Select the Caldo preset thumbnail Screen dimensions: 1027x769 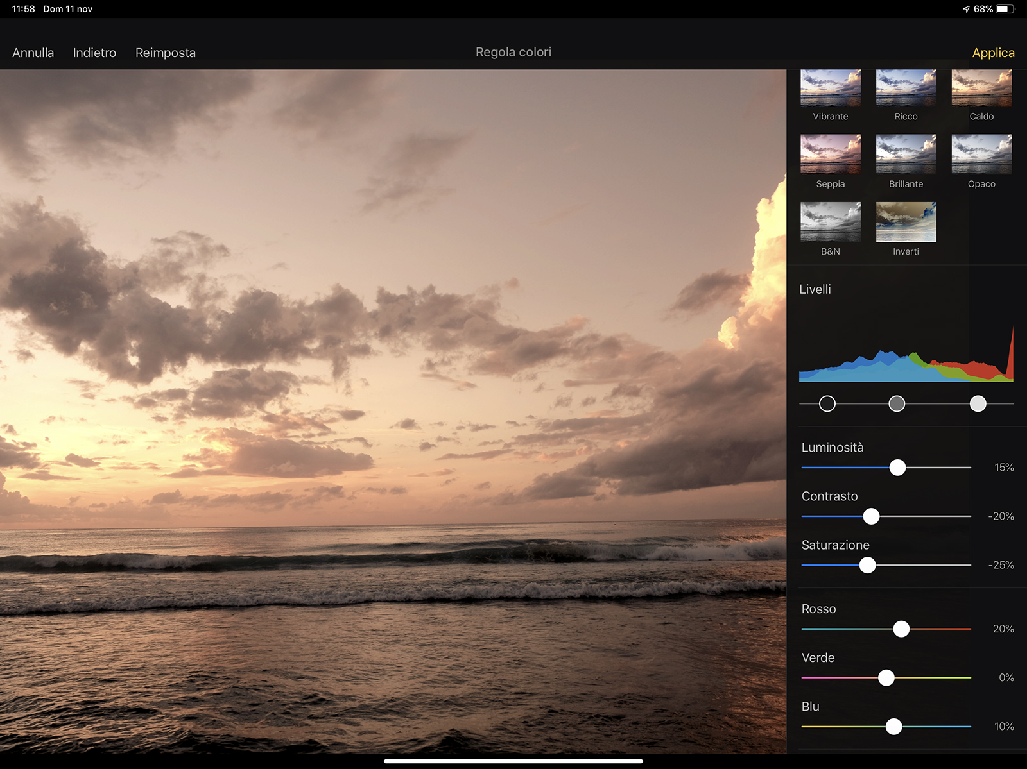coord(981,88)
